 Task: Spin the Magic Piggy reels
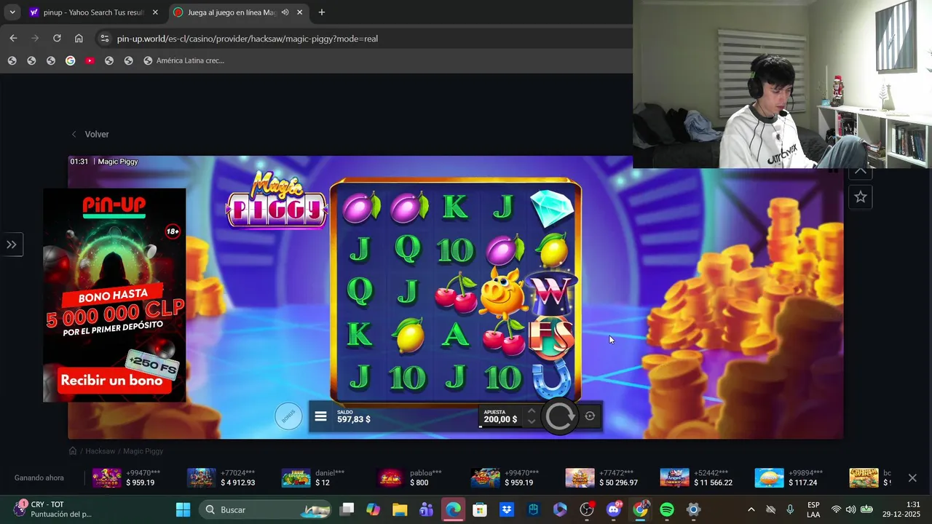click(560, 416)
